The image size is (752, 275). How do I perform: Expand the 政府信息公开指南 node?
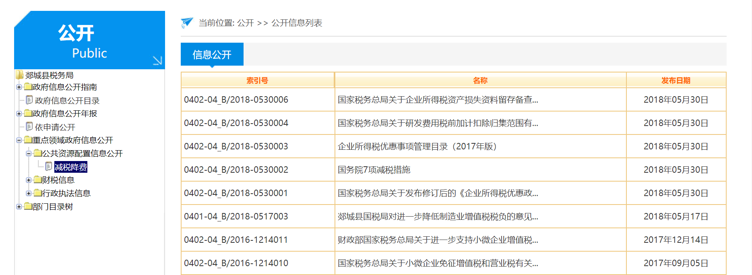coord(19,87)
